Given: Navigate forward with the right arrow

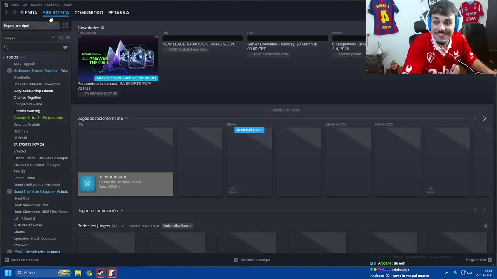Looking at the screenshot, I should pyautogui.click(x=15, y=12).
